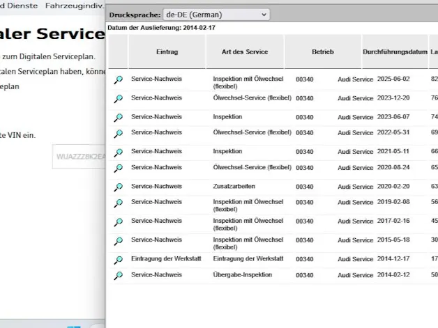The height and width of the screenshot is (328, 438).
Task: Select Eintragung der Werkstatt in Art des Service column
Action: (248, 258)
